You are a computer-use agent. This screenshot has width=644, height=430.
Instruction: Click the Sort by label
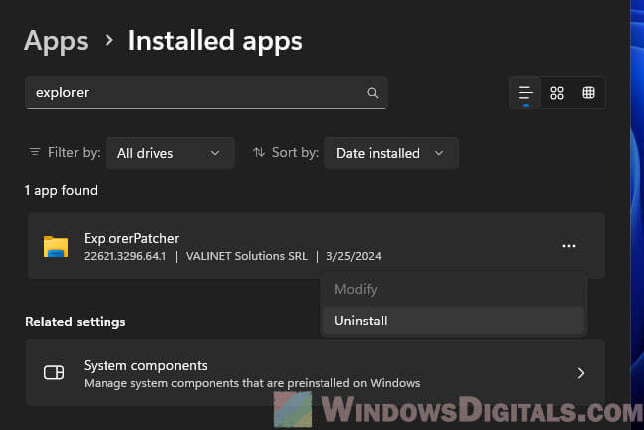click(x=295, y=152)
